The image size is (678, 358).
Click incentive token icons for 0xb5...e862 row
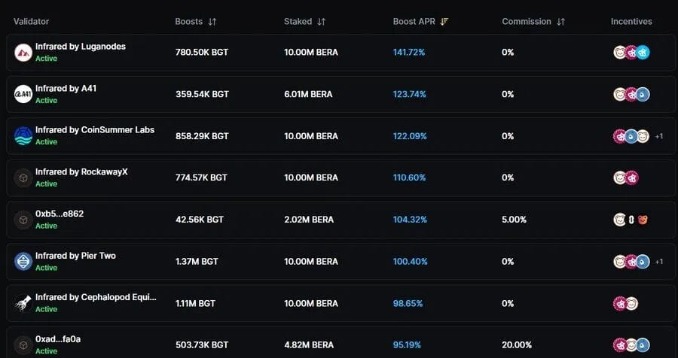tap(631, 220)
